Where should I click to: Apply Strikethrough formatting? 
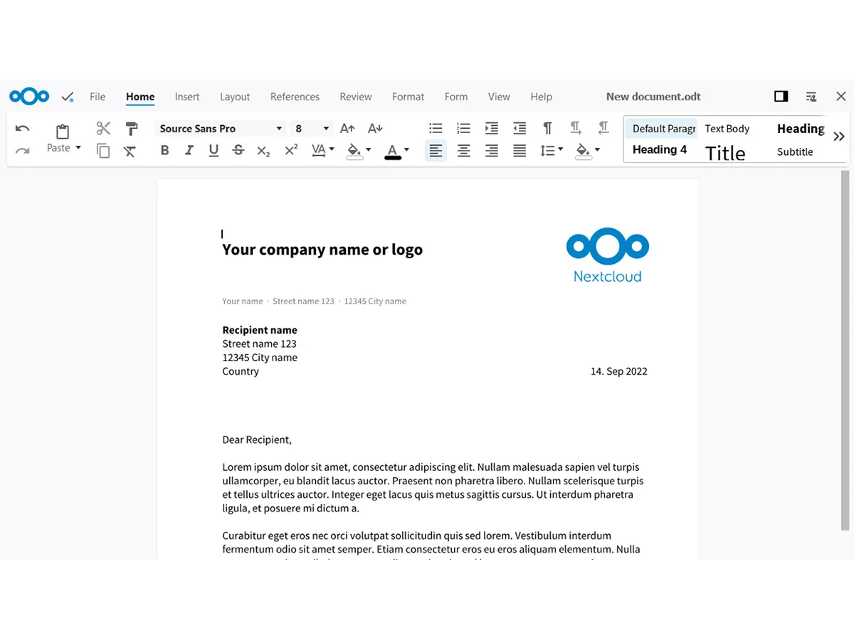(238, 150)
